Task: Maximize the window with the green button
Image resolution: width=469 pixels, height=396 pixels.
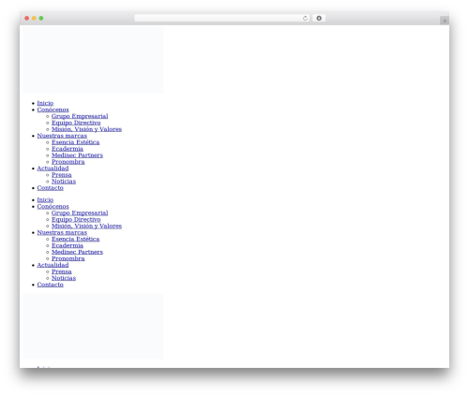Action: pos(41,19)
